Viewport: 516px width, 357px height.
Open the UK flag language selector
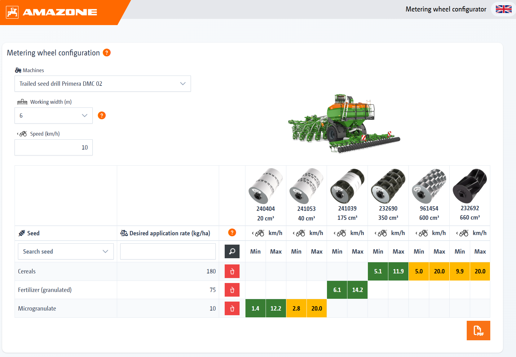504,9
